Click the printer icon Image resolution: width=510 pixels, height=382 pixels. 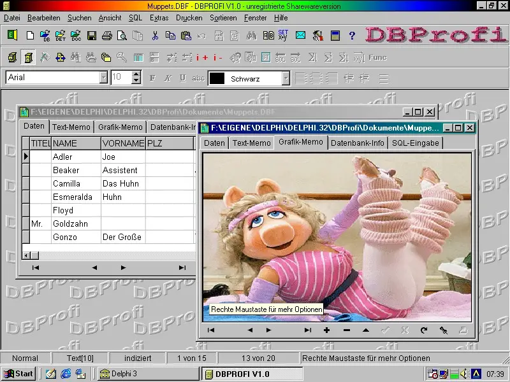[107, 36]
